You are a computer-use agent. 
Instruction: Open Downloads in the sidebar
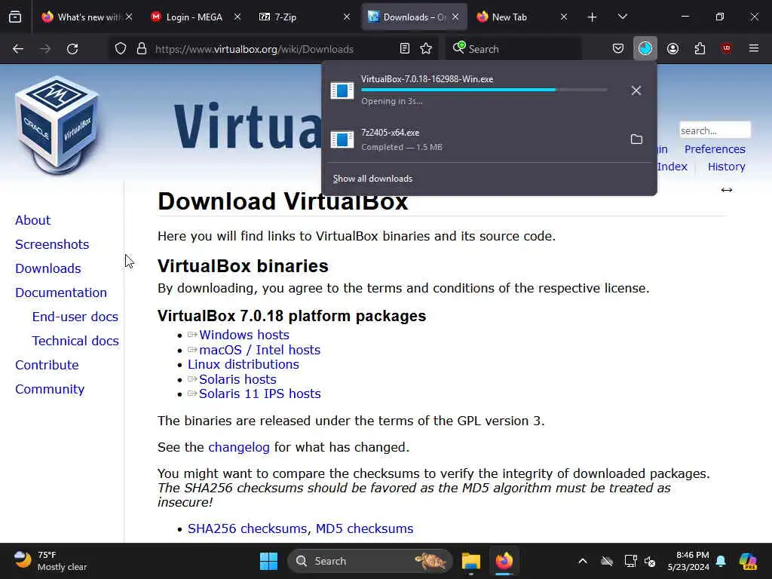click(47, 268)
